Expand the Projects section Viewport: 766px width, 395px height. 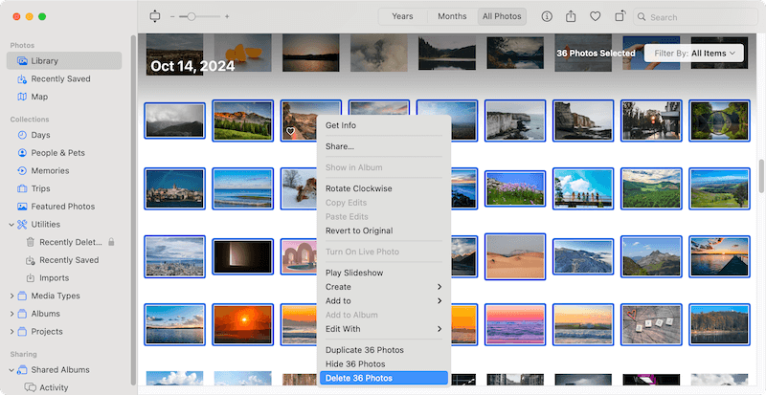click(x=11, y=332)
